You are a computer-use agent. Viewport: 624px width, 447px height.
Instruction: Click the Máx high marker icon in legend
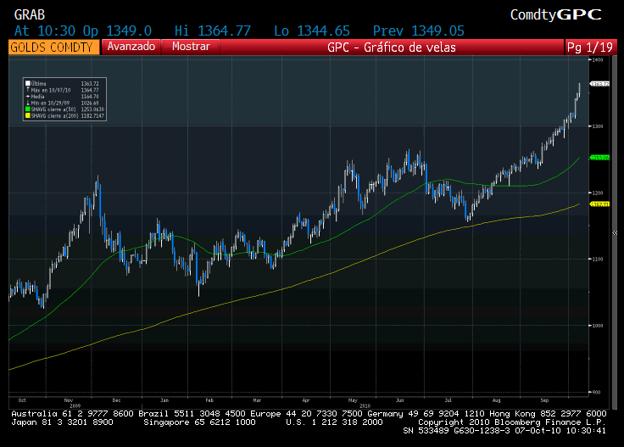[x=28, y=90]
